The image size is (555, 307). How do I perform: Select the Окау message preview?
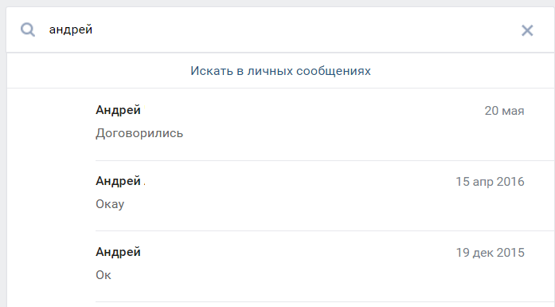coord(110,204)
